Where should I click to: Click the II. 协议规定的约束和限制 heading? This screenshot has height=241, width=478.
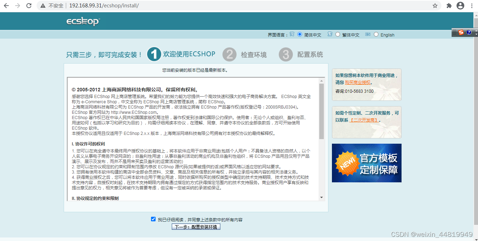point(95,198)
